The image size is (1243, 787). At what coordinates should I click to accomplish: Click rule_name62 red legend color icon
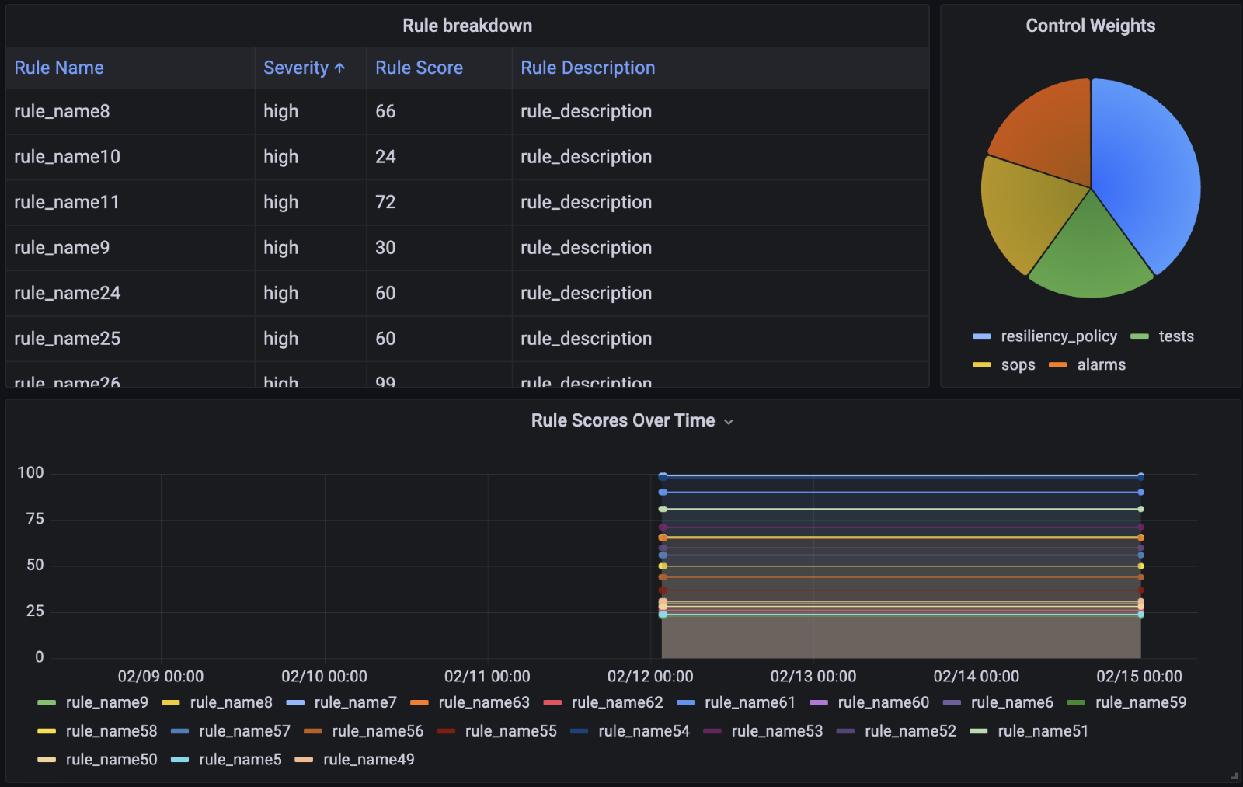tap(552, 703)
